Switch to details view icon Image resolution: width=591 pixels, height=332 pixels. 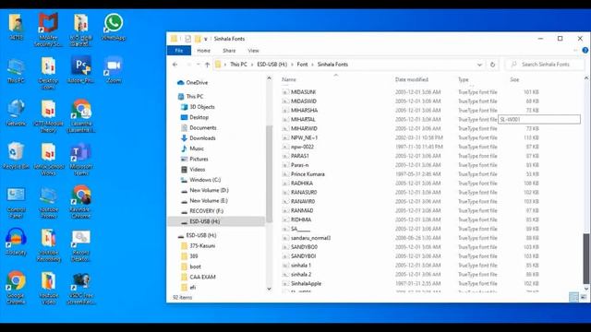coord(573,297)
